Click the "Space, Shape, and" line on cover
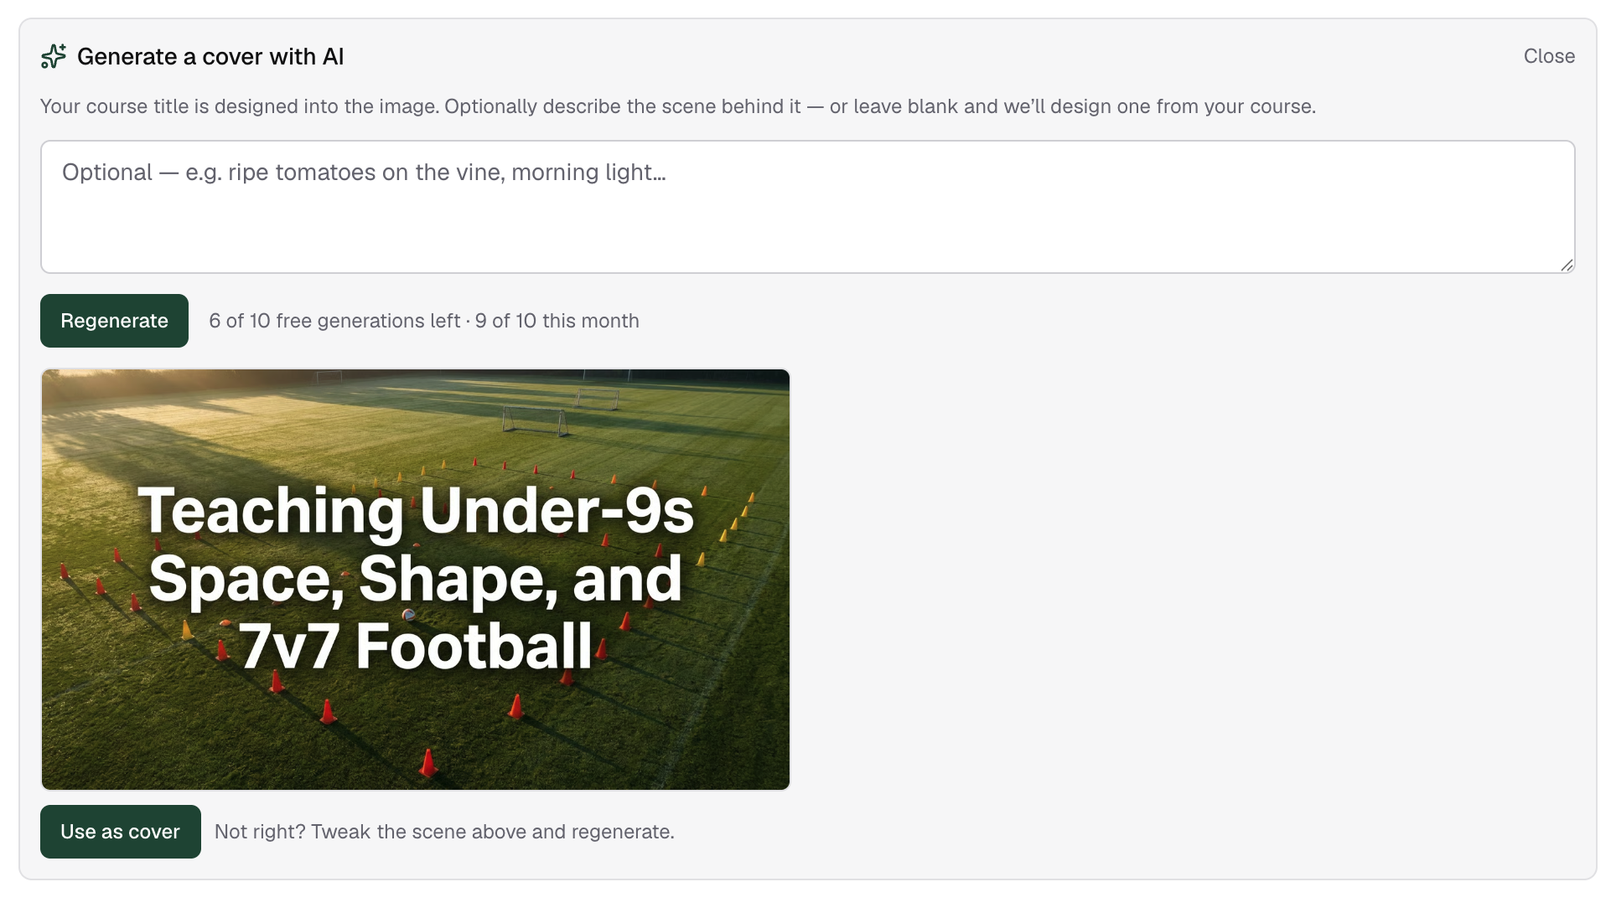This screenshot has height=918, width=1611. coord(416,579)
